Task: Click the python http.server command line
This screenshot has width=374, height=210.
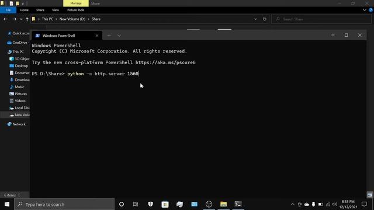Action: point(103,73)
